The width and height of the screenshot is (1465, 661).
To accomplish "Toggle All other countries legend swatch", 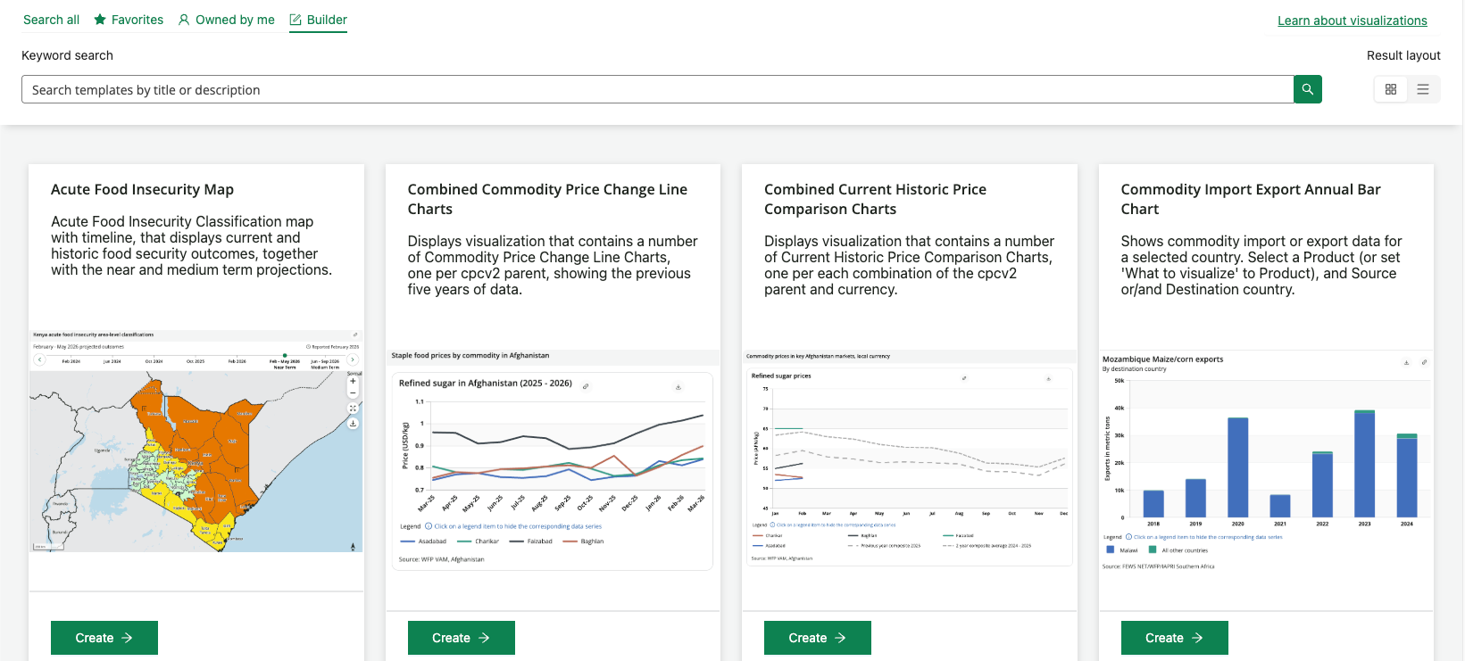I will click(1153, 549).
